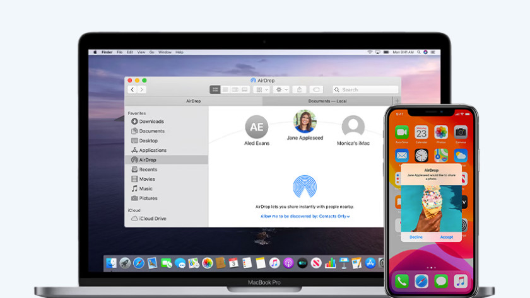This screenshot has width=530, height=298.
Task: Switch to the 'Documents — Local' tab
Action: pyautogui.click(x=327, y=101)
